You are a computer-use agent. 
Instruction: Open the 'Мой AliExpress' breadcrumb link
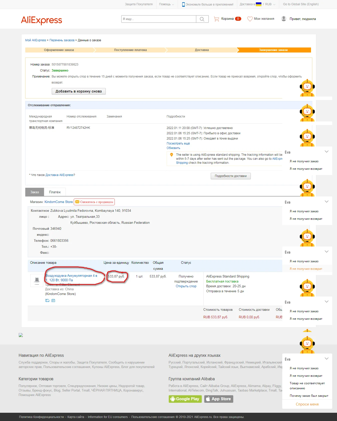35,40
